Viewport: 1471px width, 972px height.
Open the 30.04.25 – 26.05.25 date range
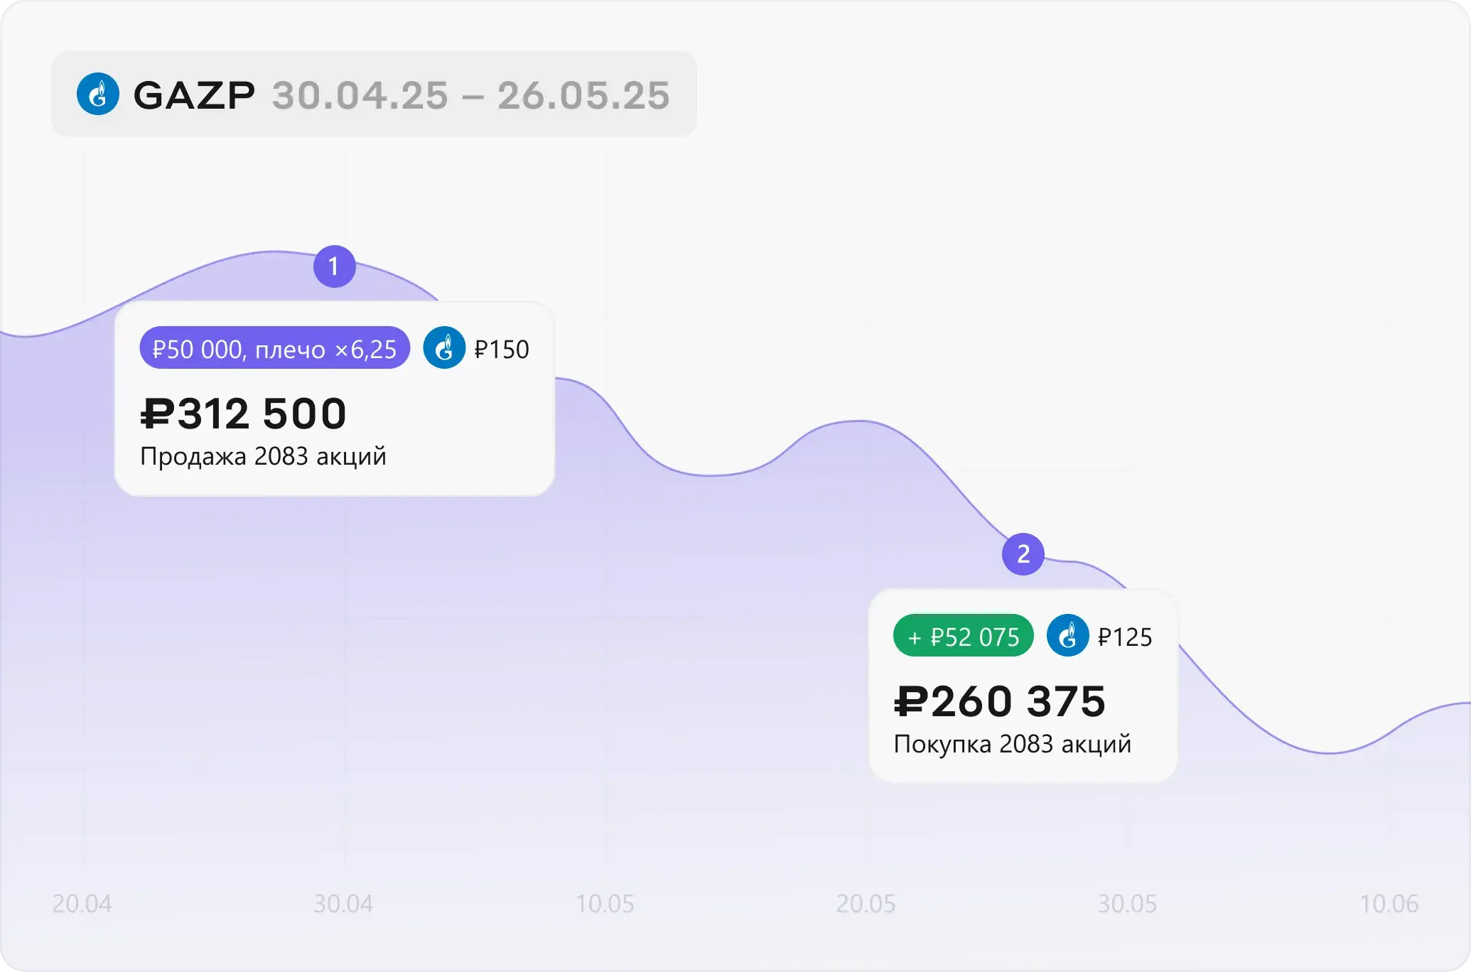point(470,95)
